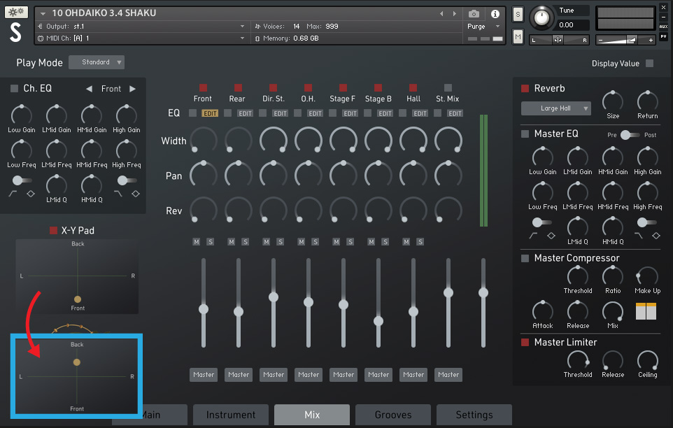
Task: Disable the Reverb section
Action: pos(525,88)
